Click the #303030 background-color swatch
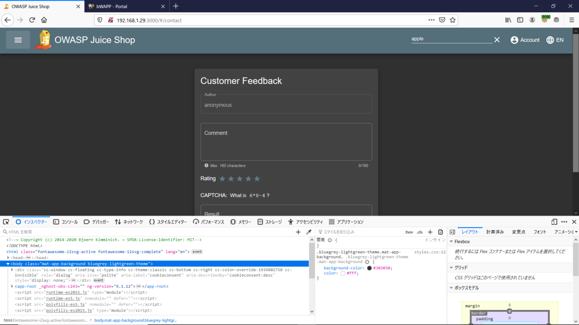The image size is (579, 325). click(x=370, y=268)
